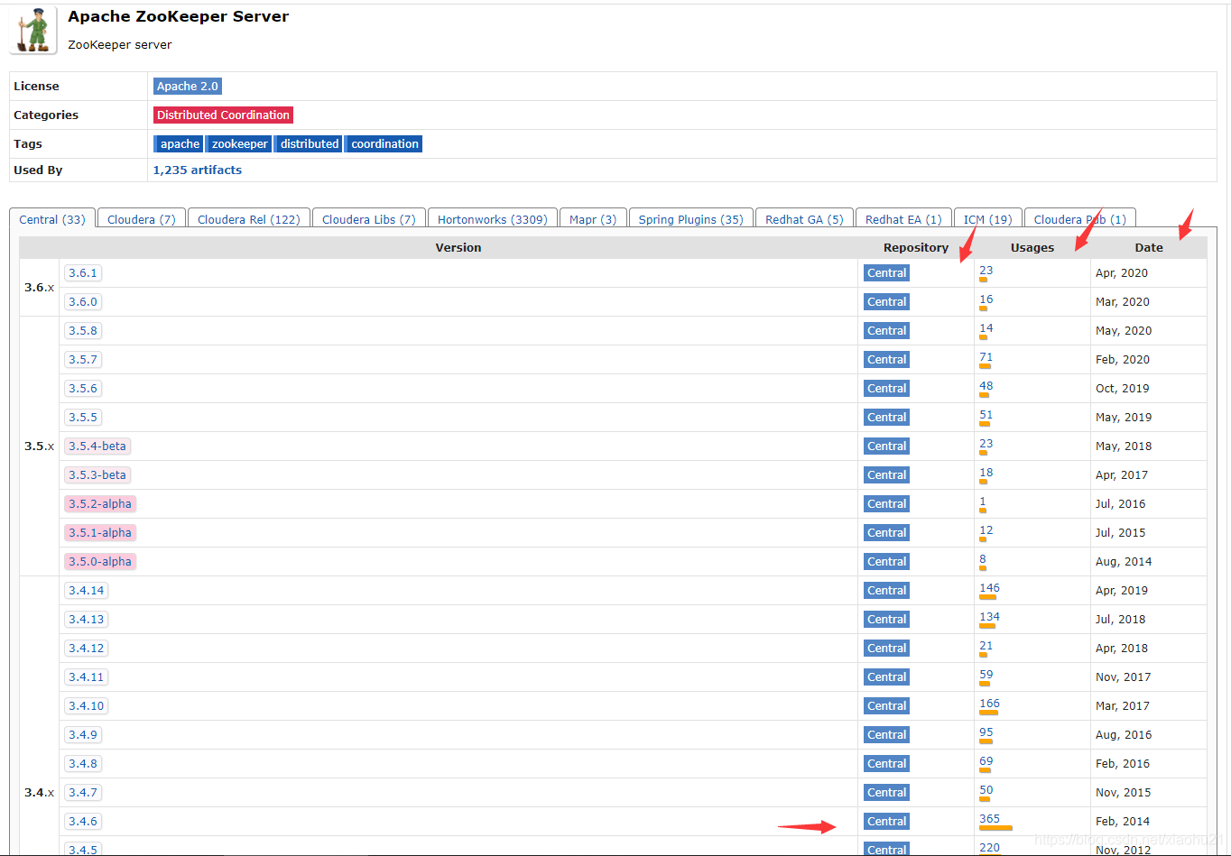1231x856 pixels.
Task: Switch to the Redhat EA (1) tab
Action: (903, 219)
